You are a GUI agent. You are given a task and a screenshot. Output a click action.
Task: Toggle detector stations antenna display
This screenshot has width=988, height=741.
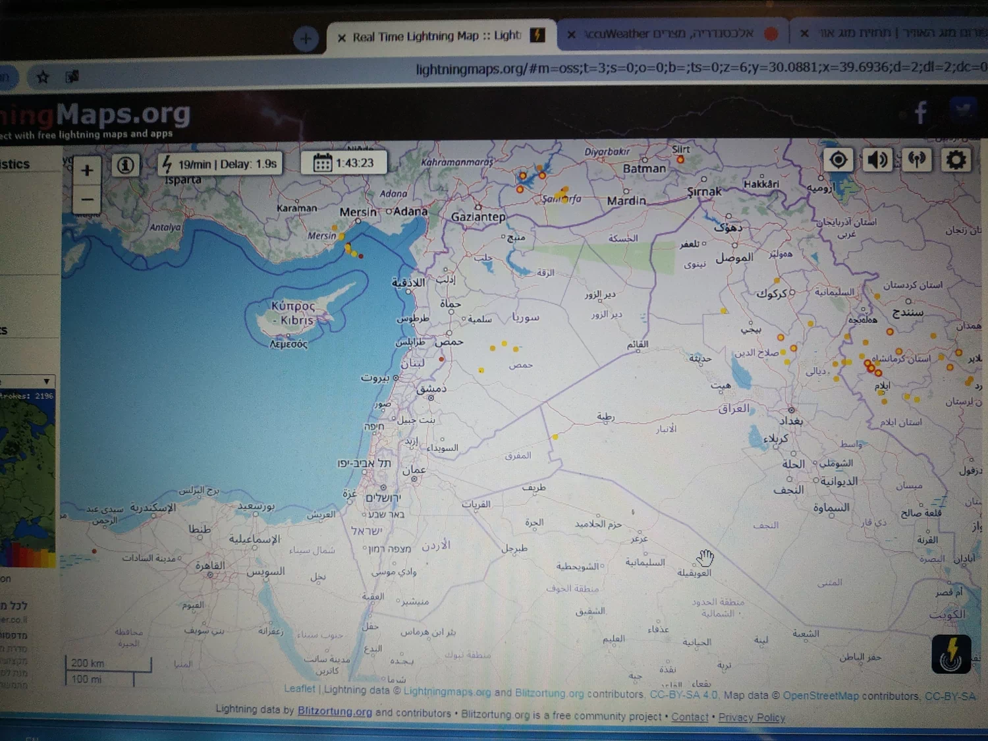pyautogui.click(x=916, y=160)
